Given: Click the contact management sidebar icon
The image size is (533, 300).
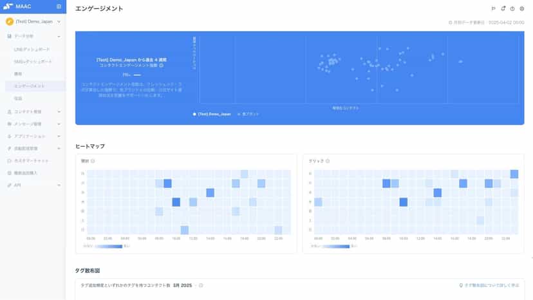Looking at the screenshot, I should [x=10, y=111].
